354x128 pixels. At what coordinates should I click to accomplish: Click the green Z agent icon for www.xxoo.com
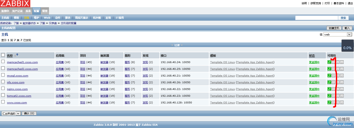329,102
